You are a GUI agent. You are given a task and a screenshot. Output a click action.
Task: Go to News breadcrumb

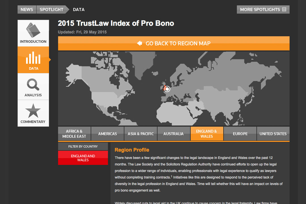pyautogui.click(x=27, y=10)
